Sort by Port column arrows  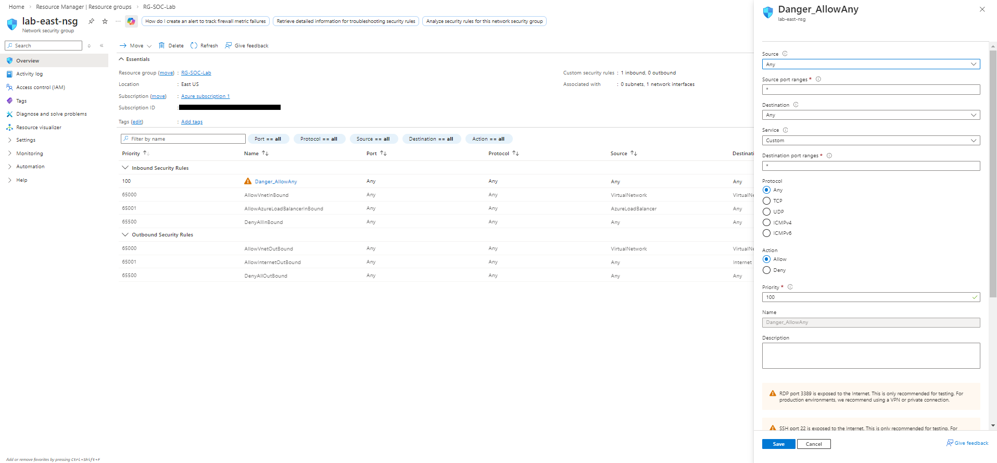[x=383, y=153]
